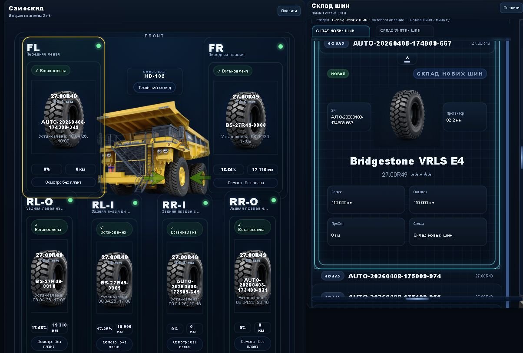This screenshot has width=523, height=353.
Task: Switch to Склад нових шин tab
Action: 341,31
